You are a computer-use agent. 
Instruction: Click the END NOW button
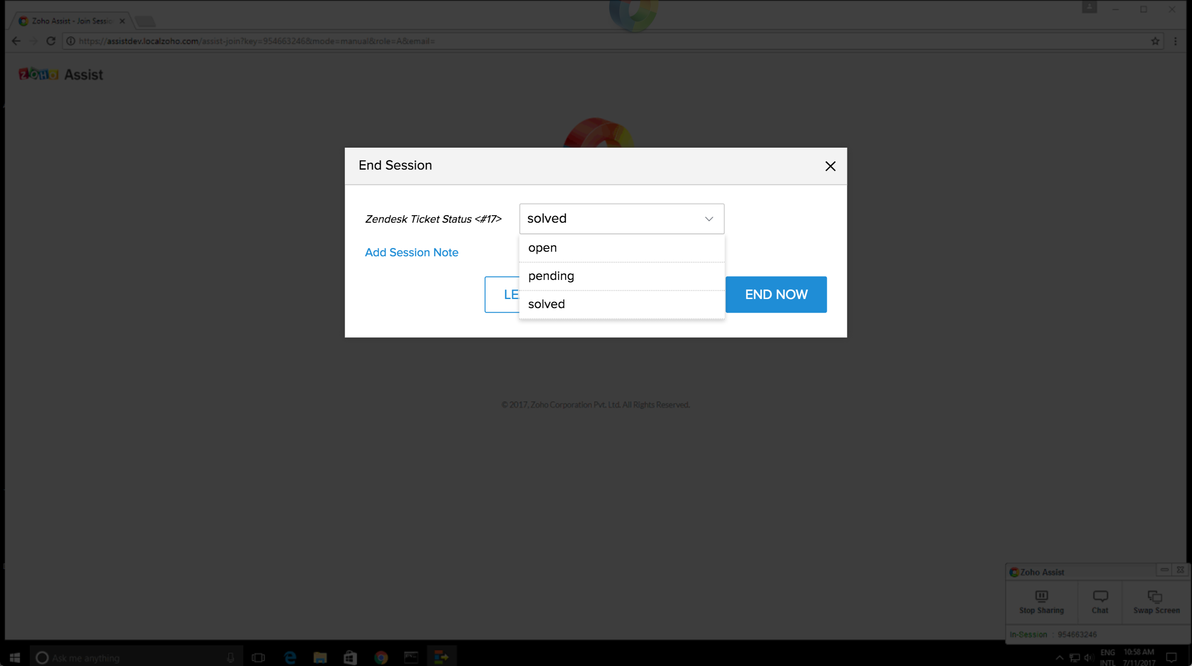click(776, 294)
